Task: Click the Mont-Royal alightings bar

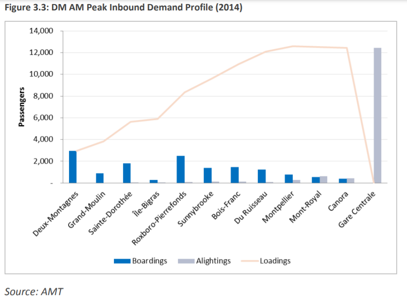Action: pos(323,179)
